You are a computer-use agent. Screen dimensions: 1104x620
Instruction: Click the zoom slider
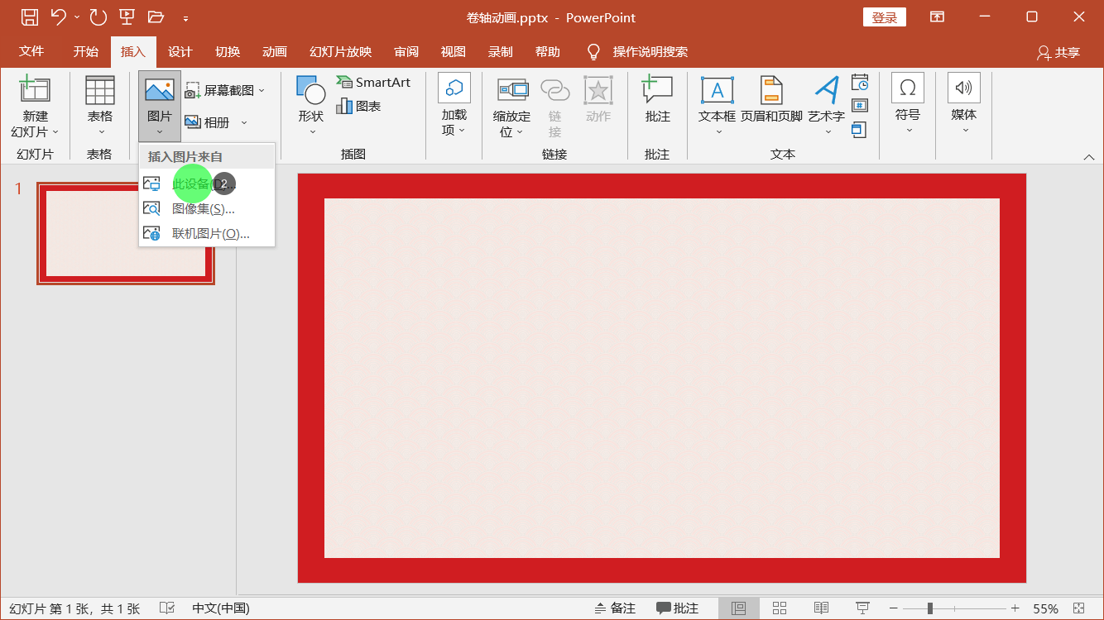[x=954, y=608]
